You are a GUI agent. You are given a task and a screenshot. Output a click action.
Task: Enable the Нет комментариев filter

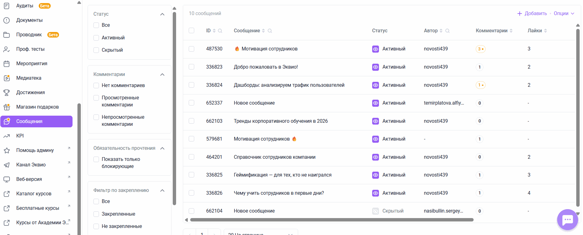96,86
